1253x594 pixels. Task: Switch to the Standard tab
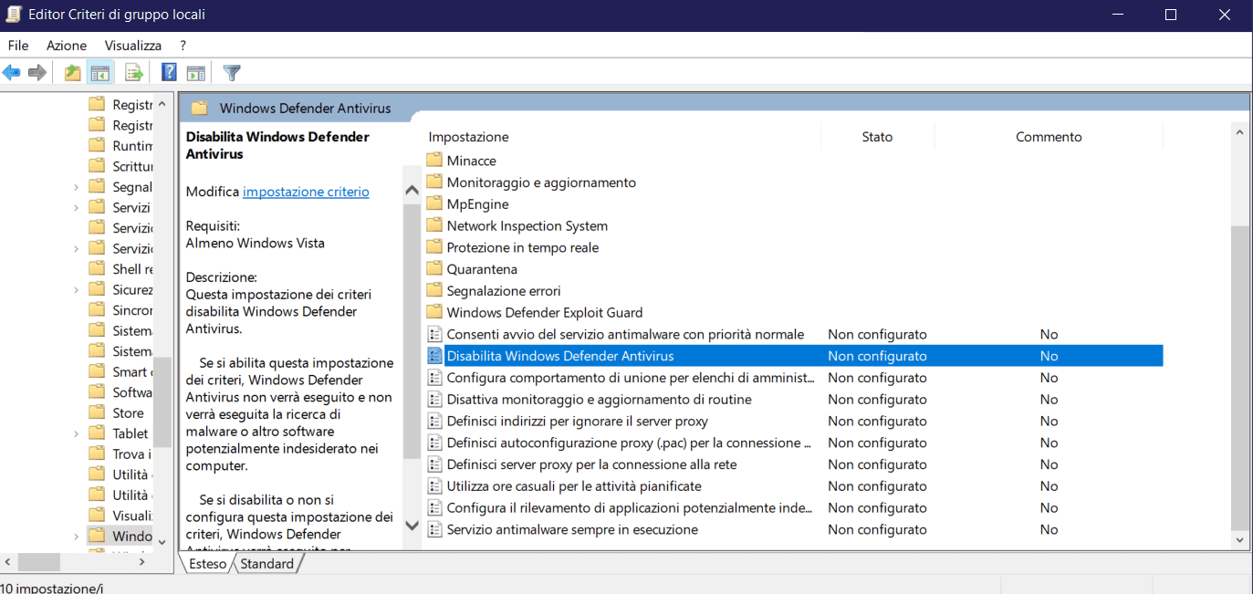(x=267, y=564)
